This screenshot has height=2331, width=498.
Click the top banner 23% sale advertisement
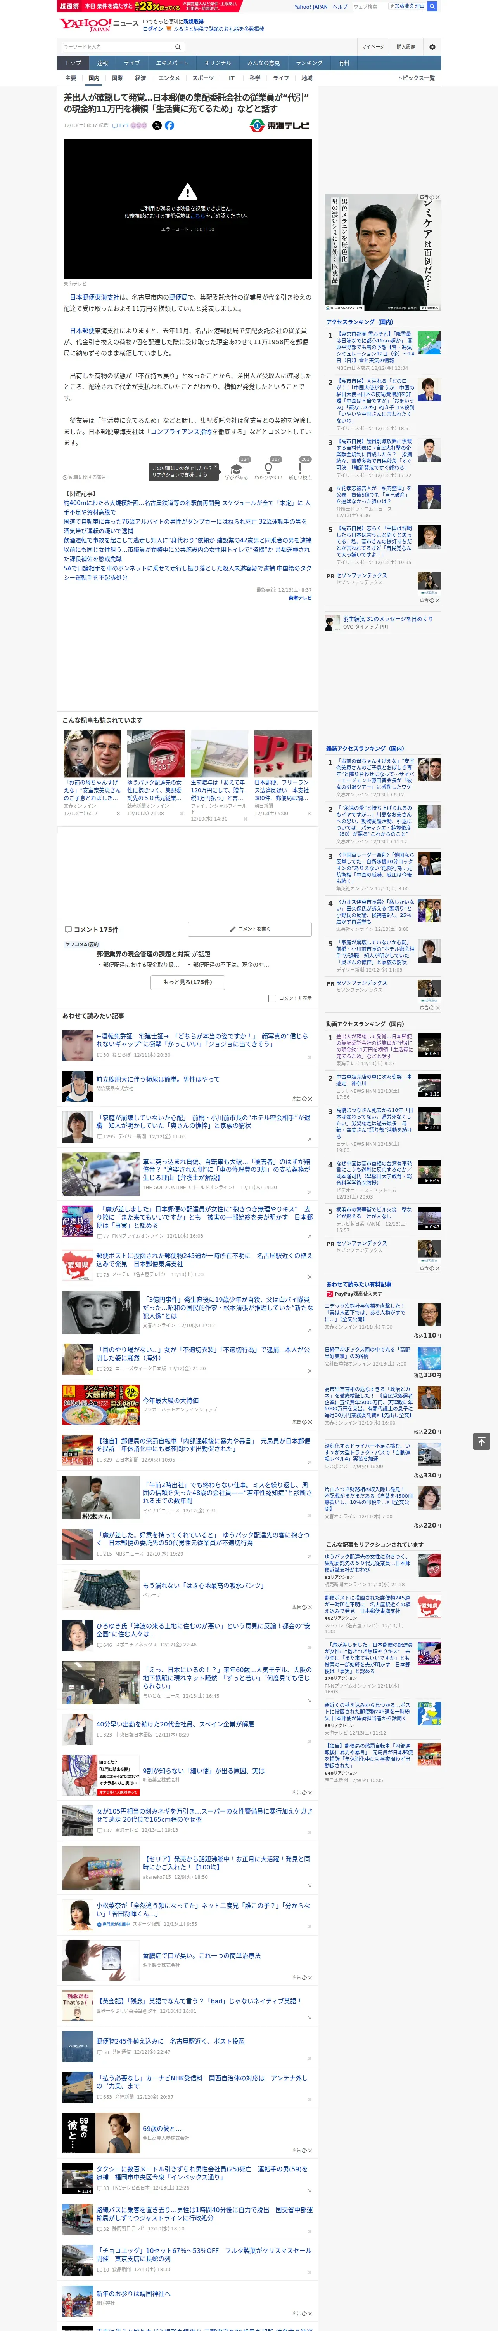pyautogui.click(x=149, y=6)
